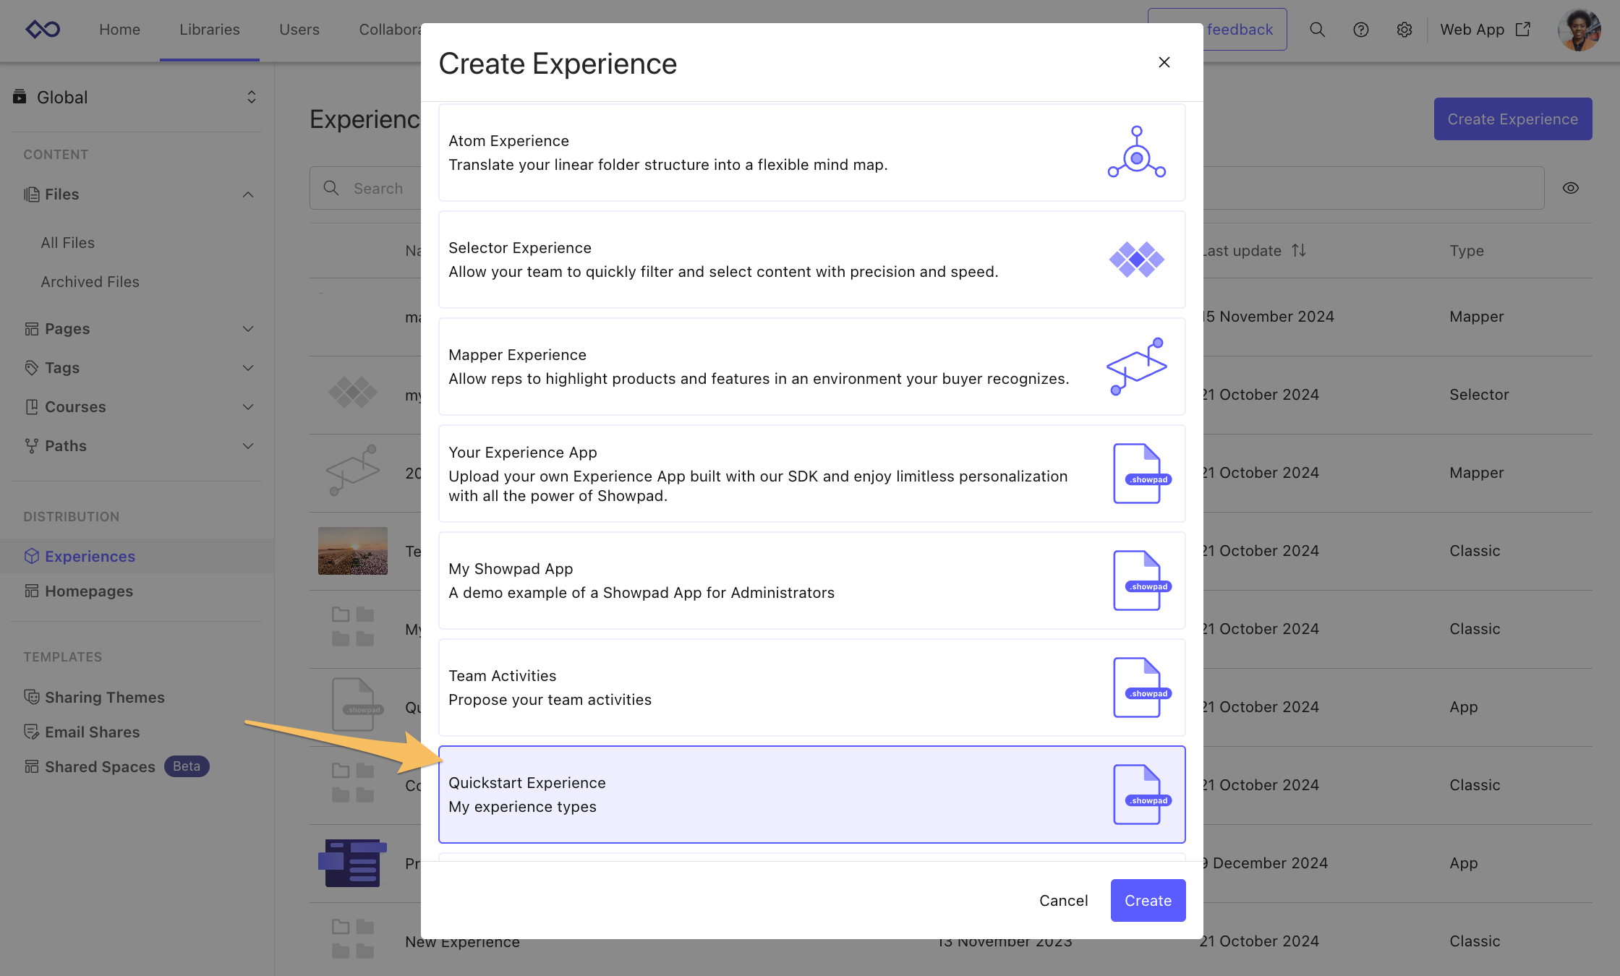The width and height of the screenshot is (1620, 976).
Task: Click the Files icon in sidebar
Action: 31,194
